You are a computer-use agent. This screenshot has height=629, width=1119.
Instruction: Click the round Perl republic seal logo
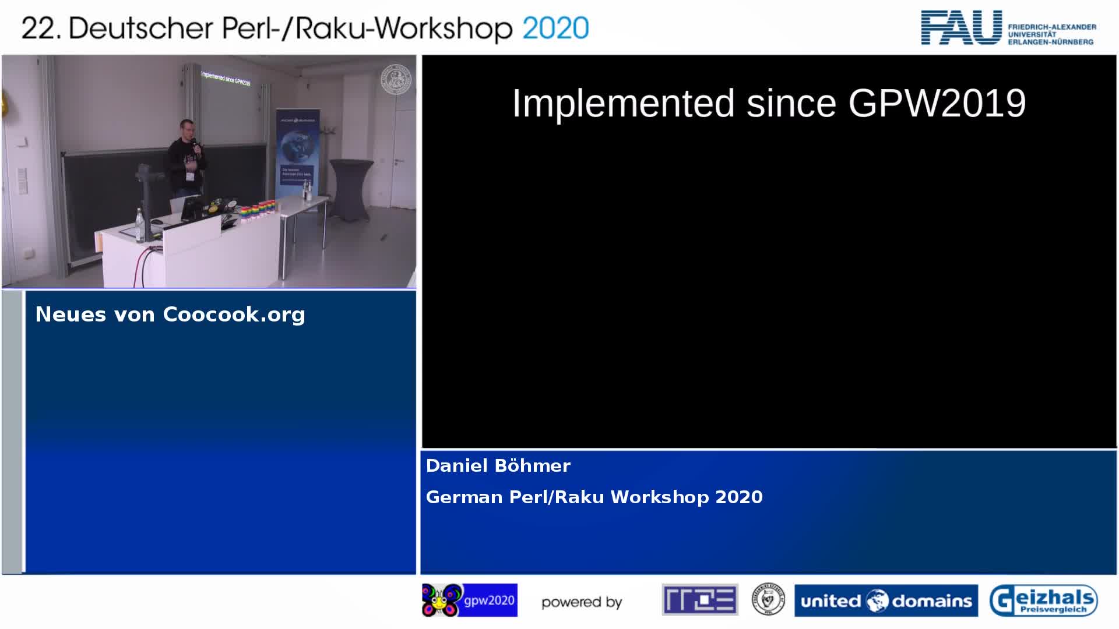click(768, 600)
